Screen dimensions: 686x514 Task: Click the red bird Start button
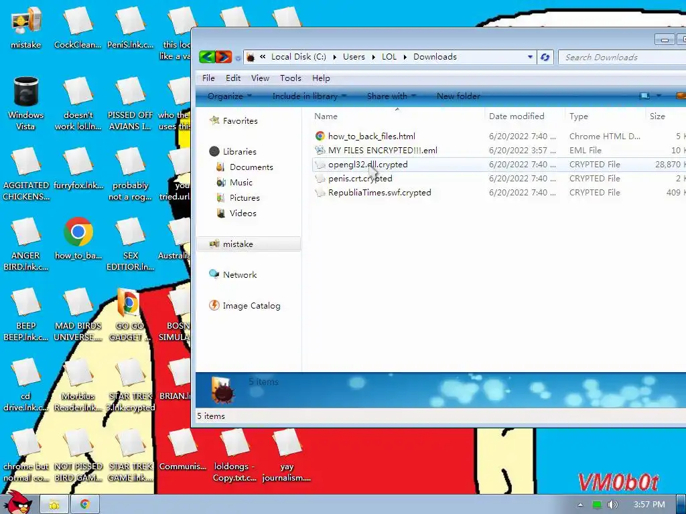(17, 503)
